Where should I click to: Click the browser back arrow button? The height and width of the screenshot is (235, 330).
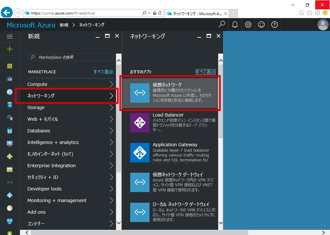coord(7,13)
